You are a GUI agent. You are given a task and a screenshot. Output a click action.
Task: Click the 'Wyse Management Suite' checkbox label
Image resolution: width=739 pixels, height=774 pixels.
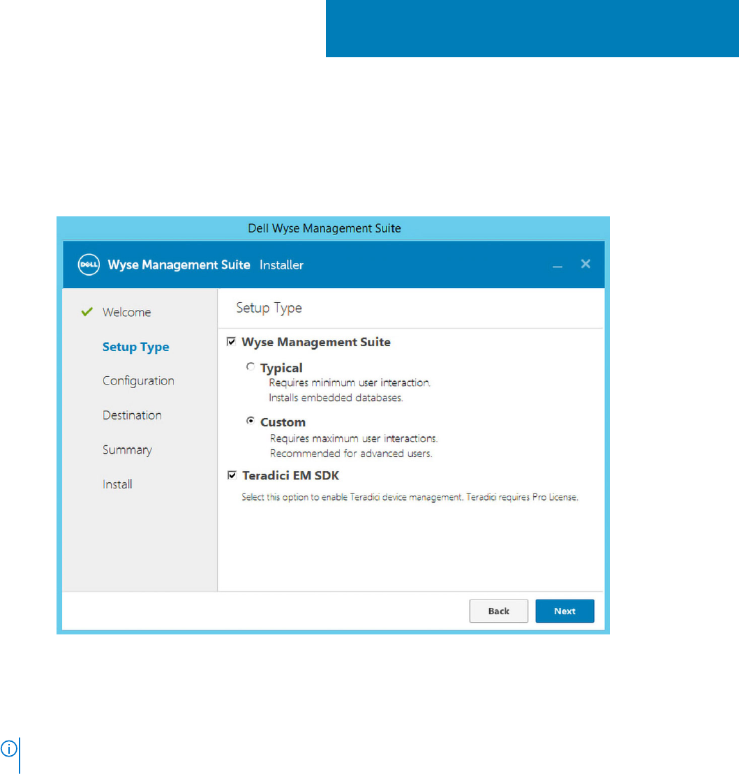pyautogui.click(x=316, y=342)
